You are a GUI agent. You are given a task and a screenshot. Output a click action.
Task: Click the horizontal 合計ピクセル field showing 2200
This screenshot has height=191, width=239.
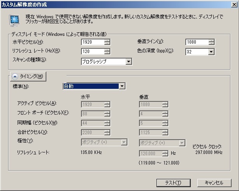(x=92, y=133)
